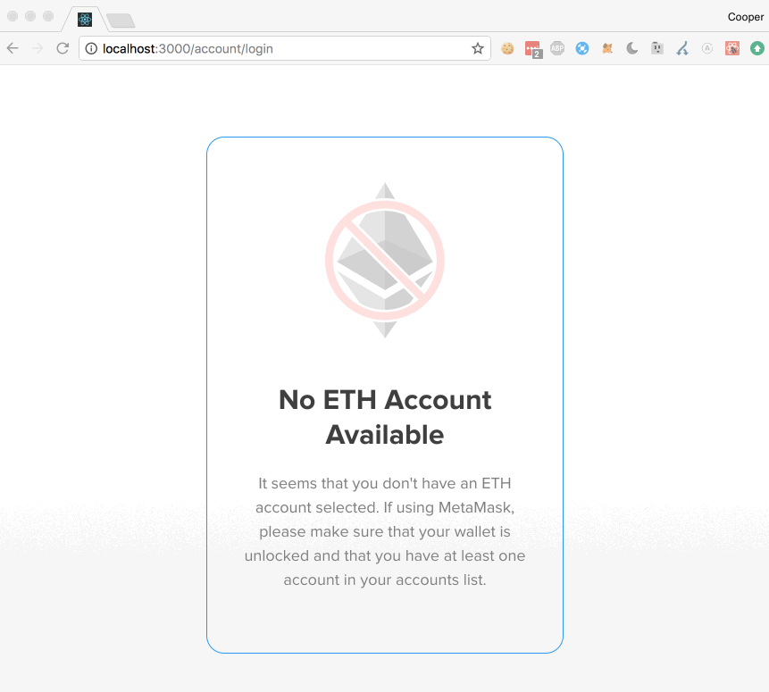View site information icon in address bar

coord(91,48)
